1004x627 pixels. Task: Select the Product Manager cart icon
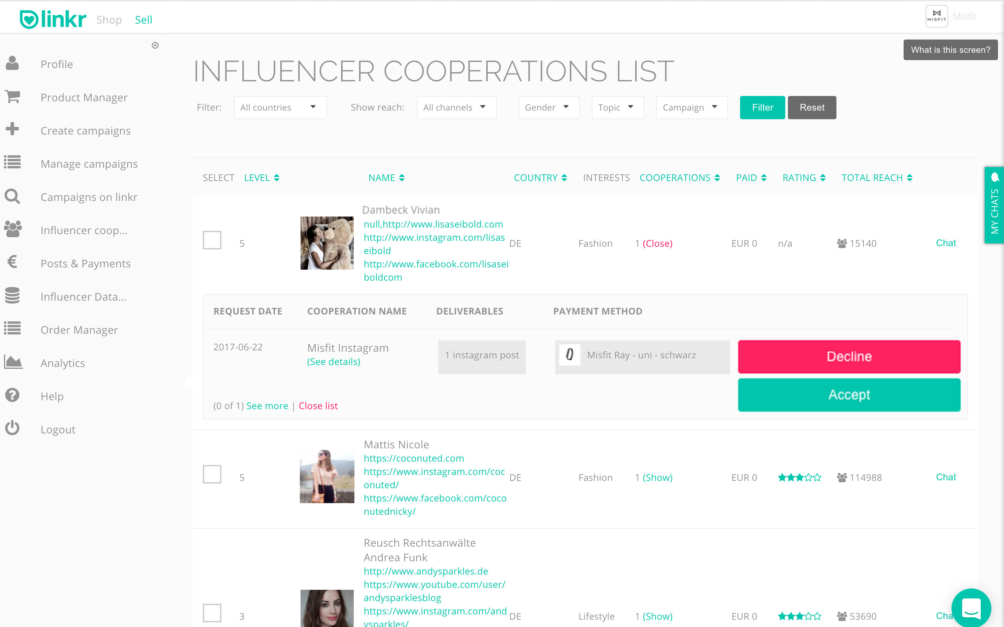coord(12,97)
